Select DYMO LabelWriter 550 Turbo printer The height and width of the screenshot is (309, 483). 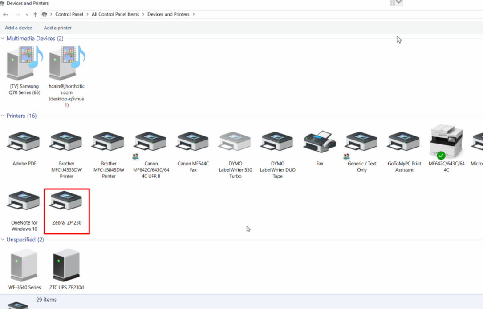(x=235, y=155)
